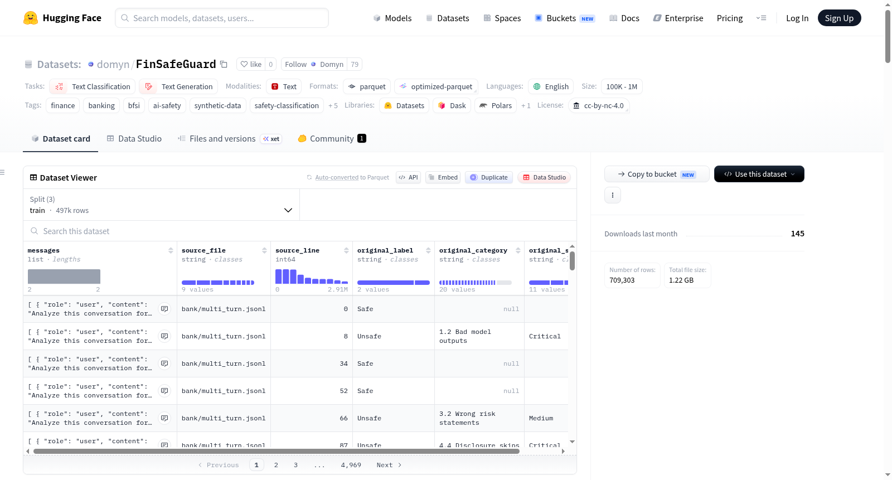Click the table vertical scrollbar thumb
This screenshot has width=892, height=480.
(572, 261)
